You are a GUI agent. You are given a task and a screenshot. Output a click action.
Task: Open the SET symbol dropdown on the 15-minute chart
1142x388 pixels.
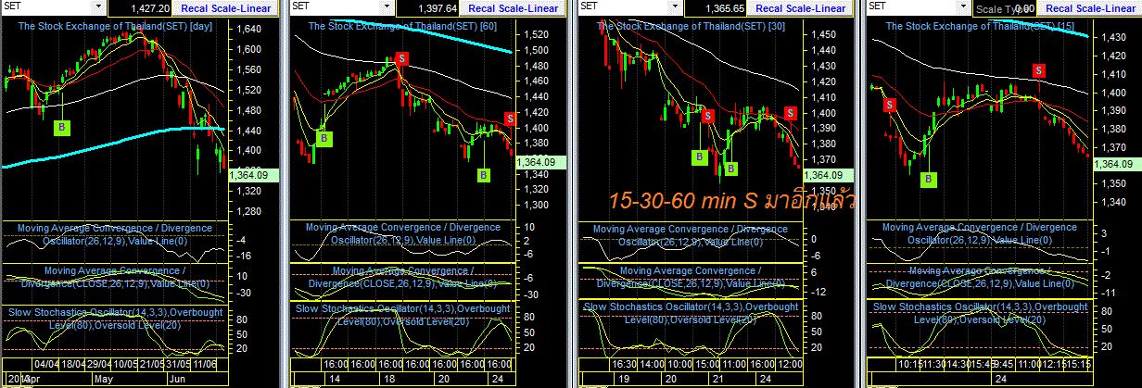(963, 7)
